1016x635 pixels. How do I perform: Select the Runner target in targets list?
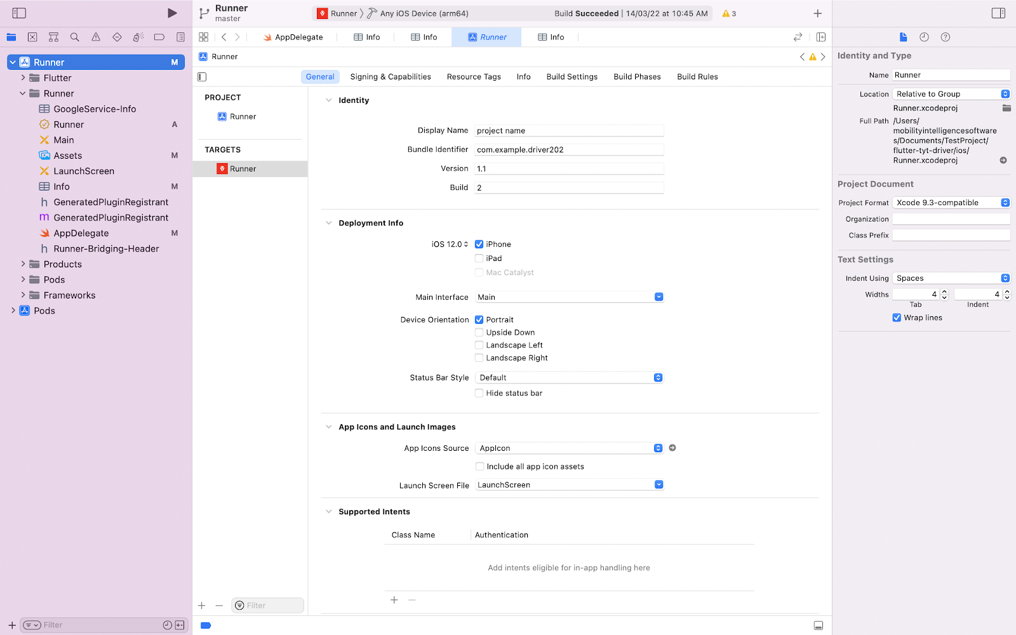pyautogui.click(x=243, y=169)
